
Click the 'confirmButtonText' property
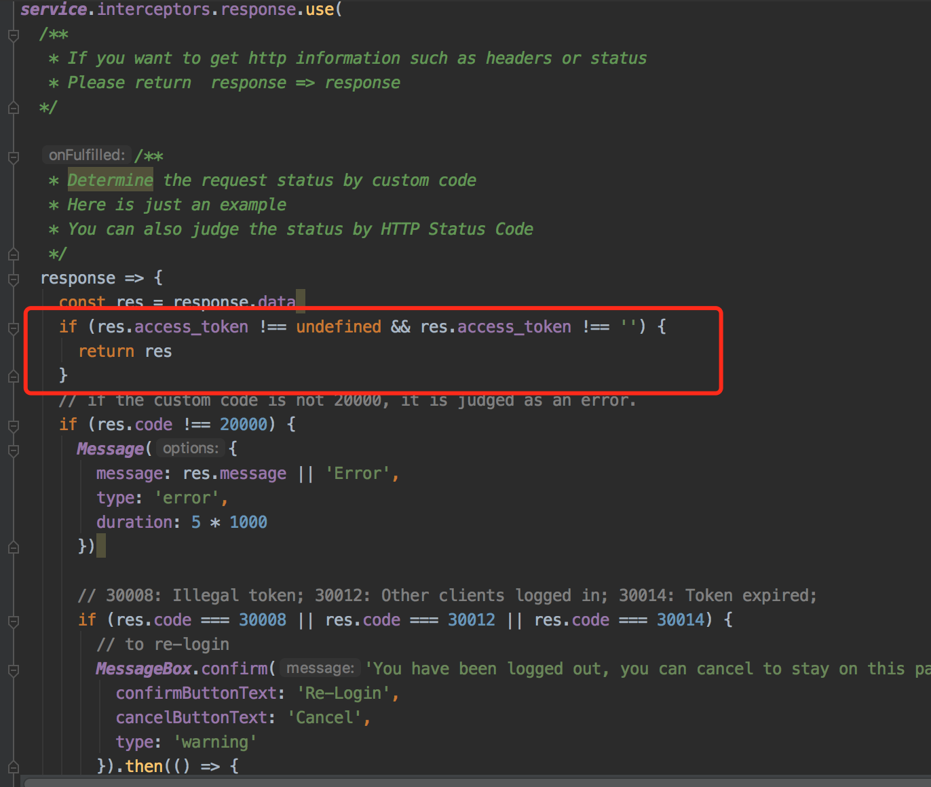pos(196,693)
